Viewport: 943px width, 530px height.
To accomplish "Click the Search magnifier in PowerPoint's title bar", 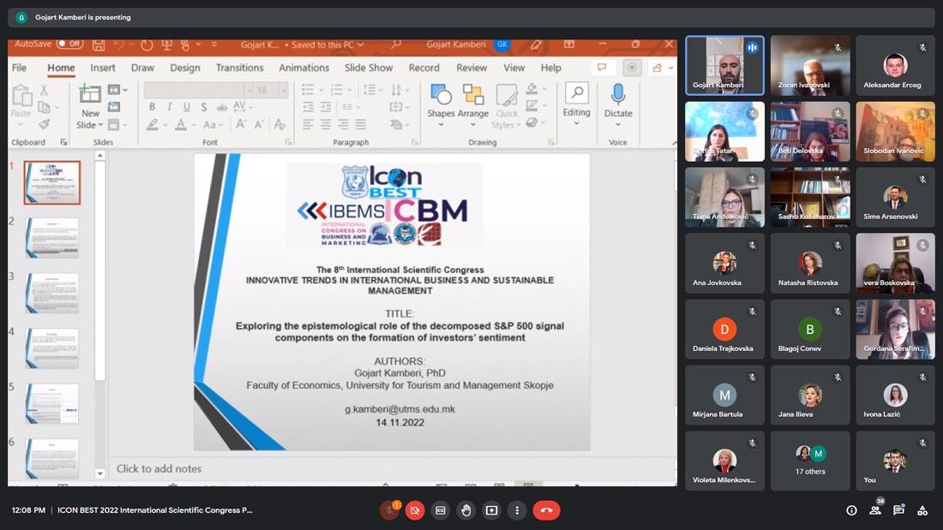I will tap(396, 45).
